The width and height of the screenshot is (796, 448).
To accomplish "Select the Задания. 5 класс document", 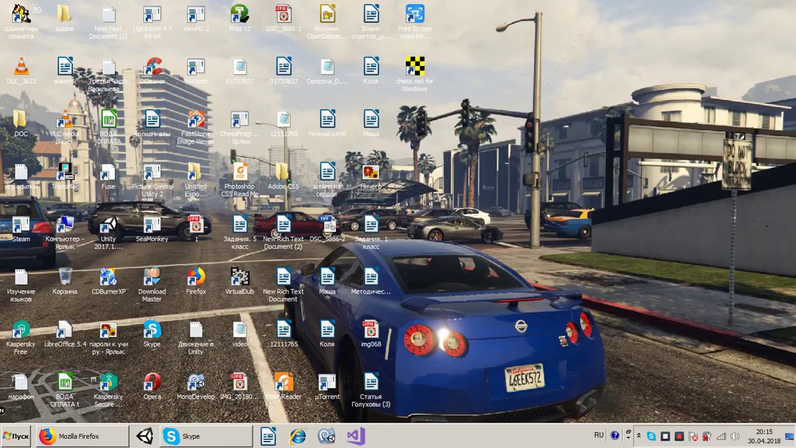I will [239, 231].
